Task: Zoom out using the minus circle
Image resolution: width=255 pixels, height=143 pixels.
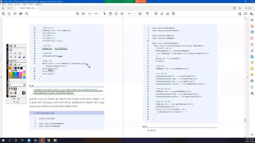Action: click(116, 14)
